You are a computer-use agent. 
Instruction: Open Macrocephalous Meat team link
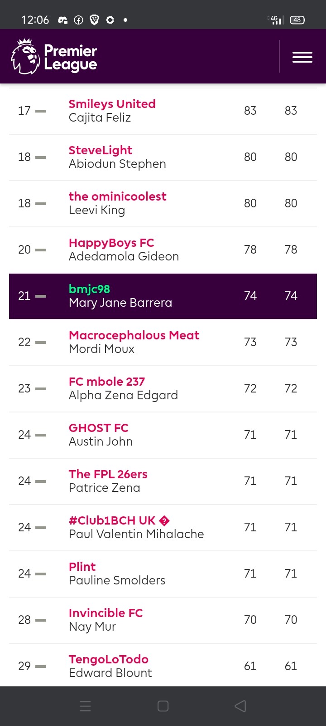pyautogui.click(x=134, y=335)
